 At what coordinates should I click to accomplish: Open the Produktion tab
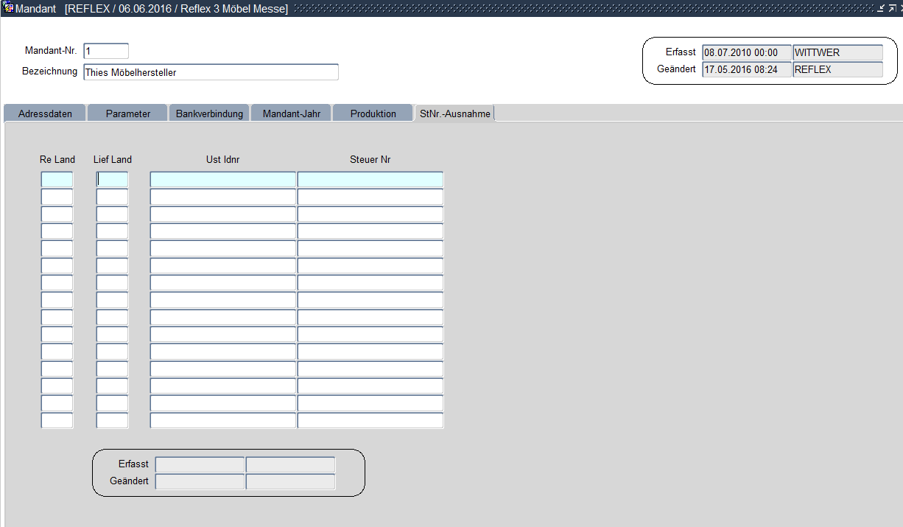[x=373, y=114]
